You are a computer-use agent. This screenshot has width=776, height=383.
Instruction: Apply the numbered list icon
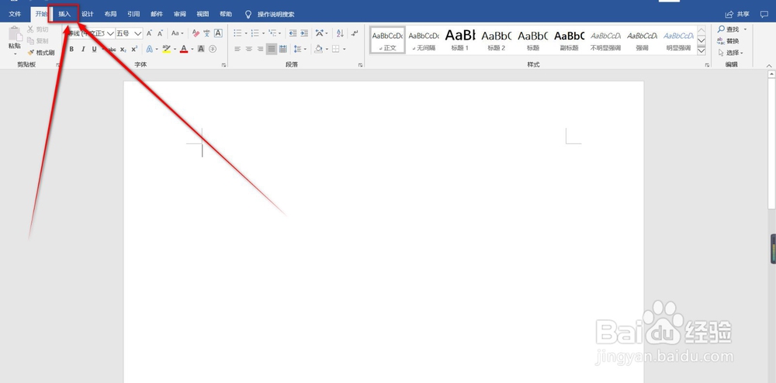[255, 33]
